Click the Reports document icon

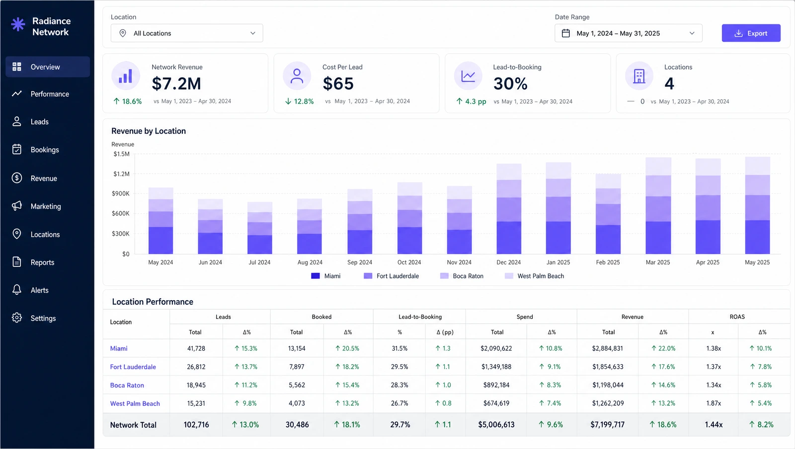point(17,262)
